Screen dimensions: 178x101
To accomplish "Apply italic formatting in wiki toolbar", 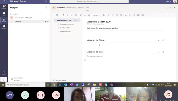I will click(x=68, y=15).
